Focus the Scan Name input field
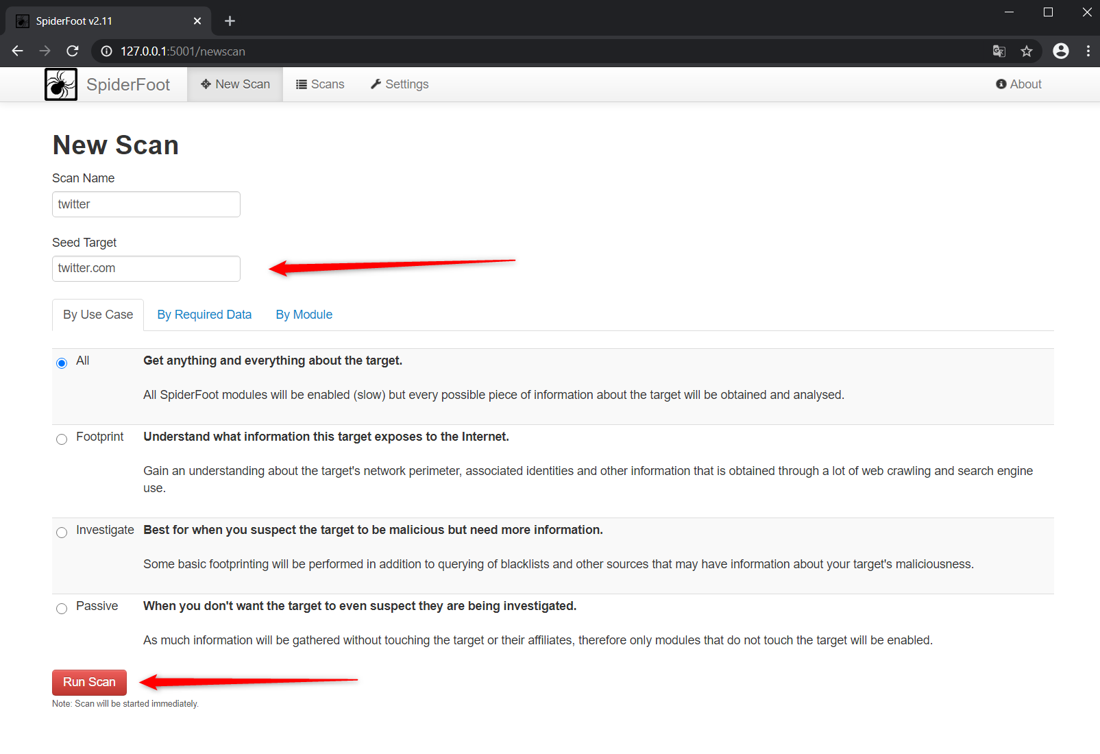1100x754 pixels. click(146, 204)
